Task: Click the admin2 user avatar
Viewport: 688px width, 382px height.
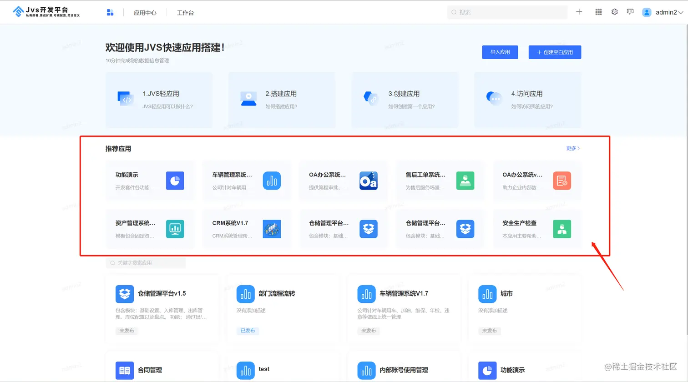Action: pyautogui.click(x=647, y=12)
